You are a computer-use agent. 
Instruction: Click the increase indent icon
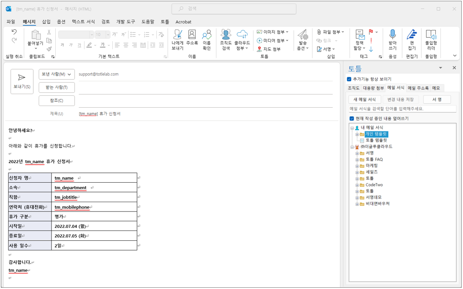pyautogui.click(x=161, y=45)
